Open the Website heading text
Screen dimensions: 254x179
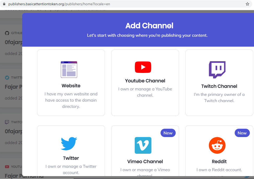71,86
